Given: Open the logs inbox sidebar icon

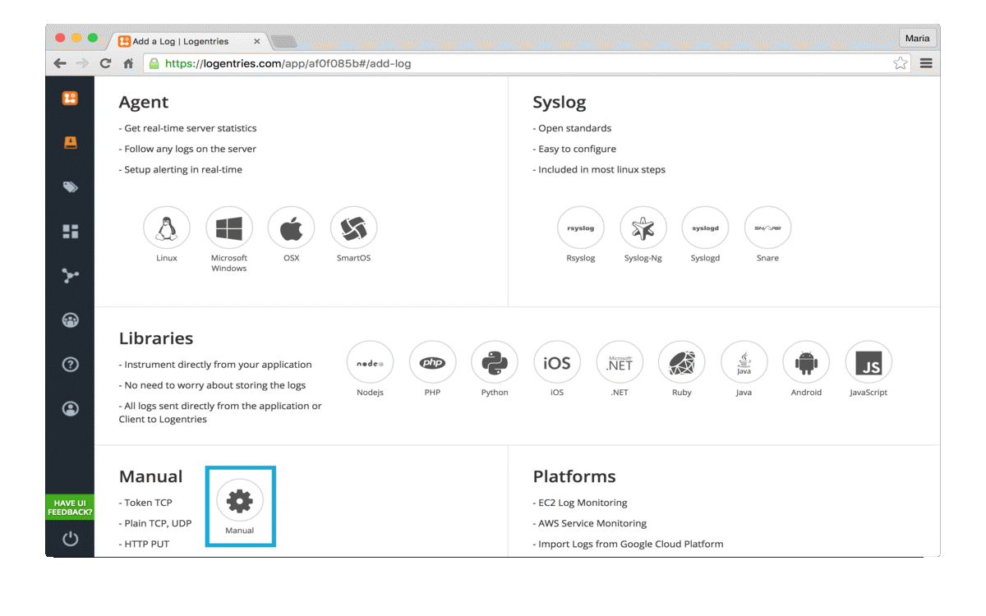Looking at the screenshot, I should pyautogui.click(x=70, y=143).
